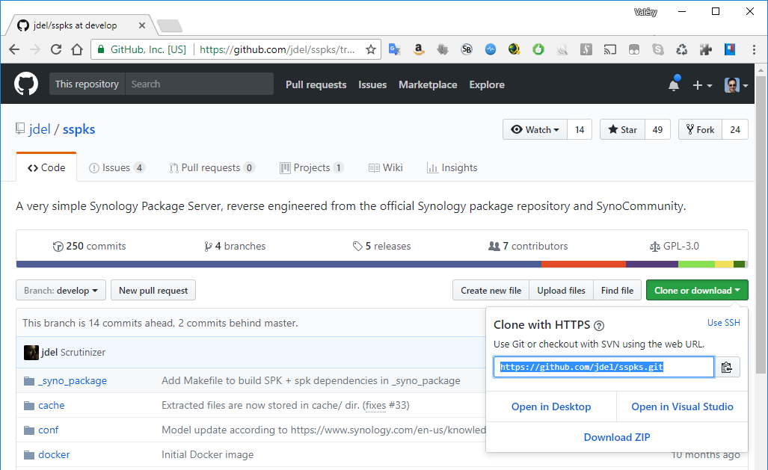Switch to the Wiki tab
768x470 pixels.
pyautogui.click(x=385, y=168)
